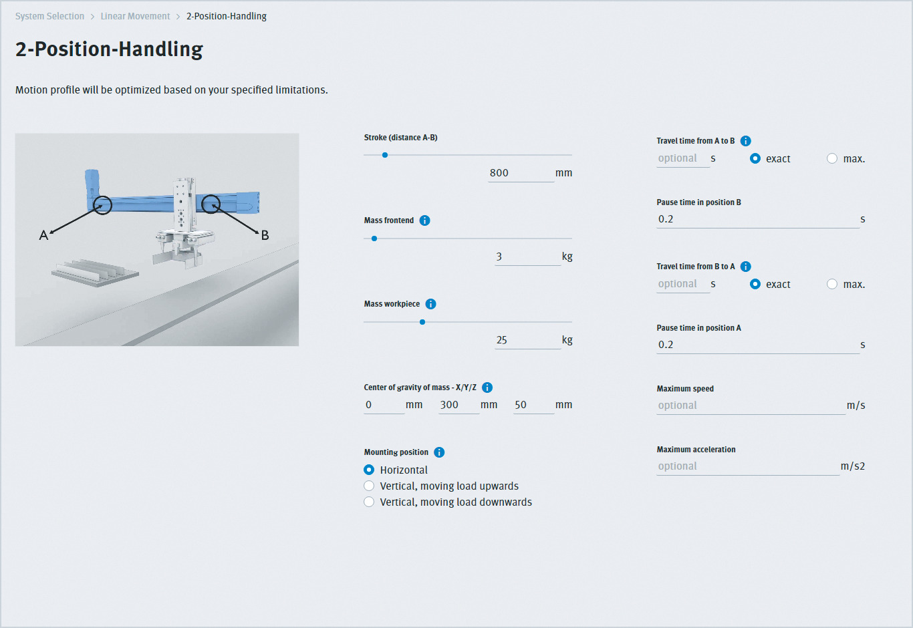Click center of gravity Z field showing 50

tap(534, 405)
